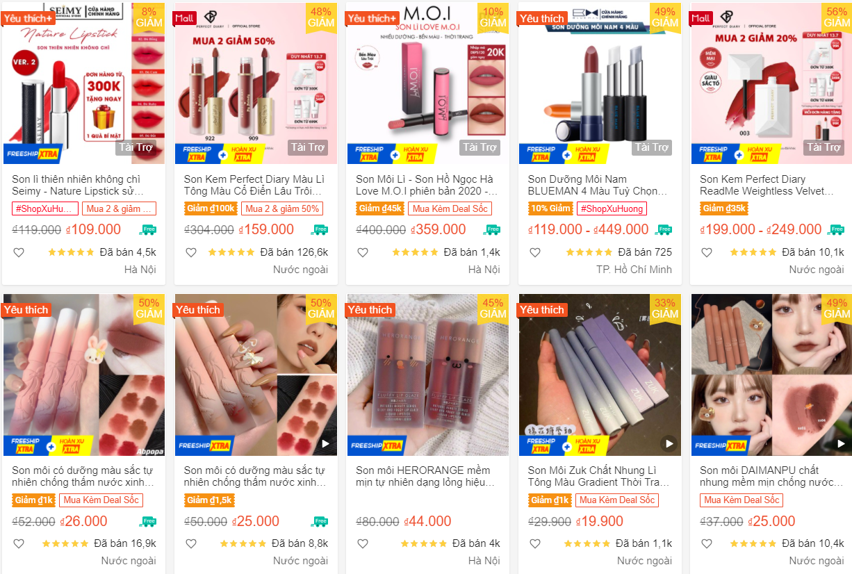This screenshot has height=574, width=852.
Task: Click free shipping truck icon on M.O.I listing
Action: 493,229
